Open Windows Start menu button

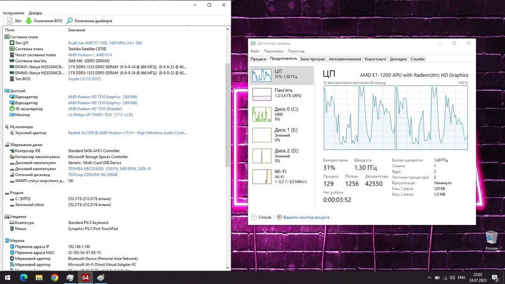tap(8, 277)
